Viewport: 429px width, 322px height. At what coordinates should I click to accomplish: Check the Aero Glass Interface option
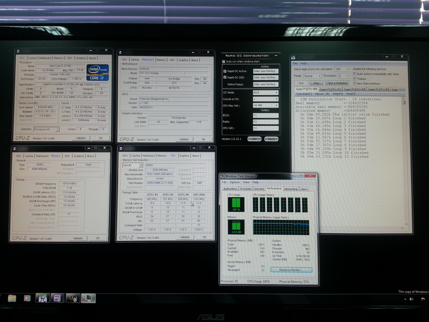coord(355,84)
